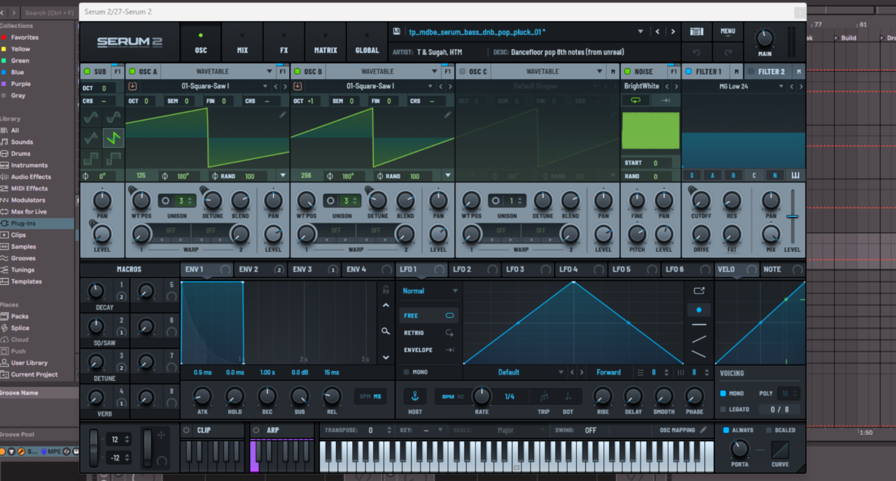Click the PORTA CURVE shape box
896x481 pixels.
[780, 449]
